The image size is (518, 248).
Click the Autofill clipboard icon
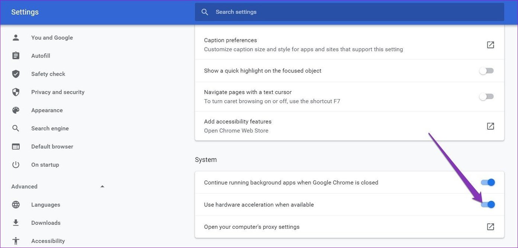[16, 56]
